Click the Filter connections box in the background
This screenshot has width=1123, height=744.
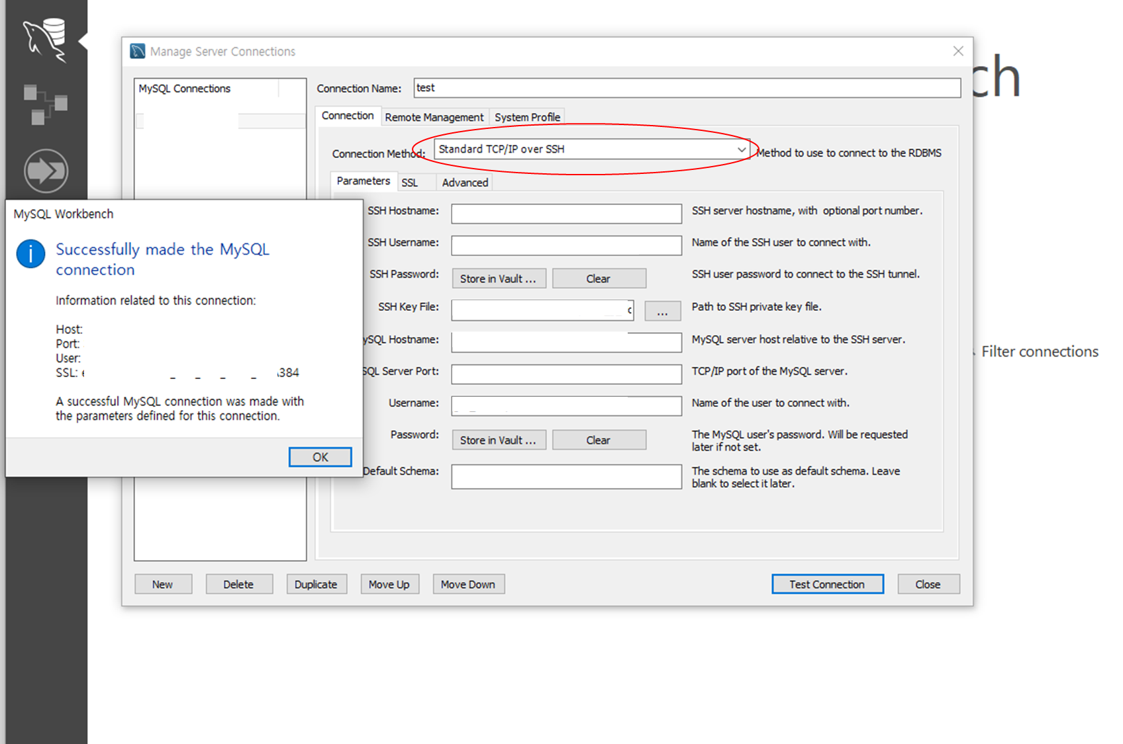pos(1040,352)
